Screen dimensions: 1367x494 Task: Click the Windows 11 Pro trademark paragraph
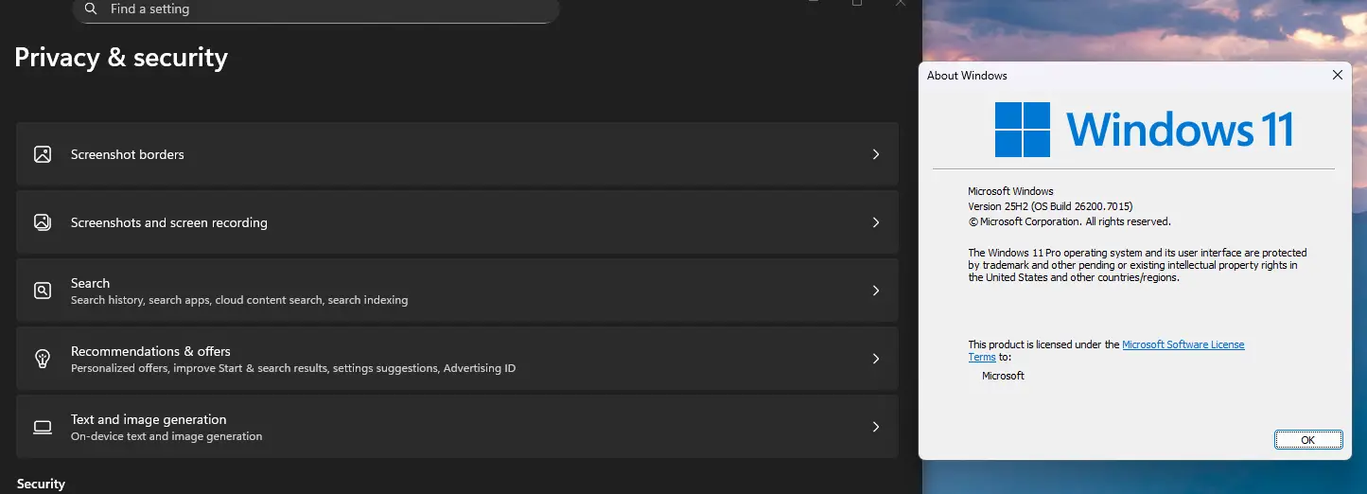click(x=1137, y=265)
